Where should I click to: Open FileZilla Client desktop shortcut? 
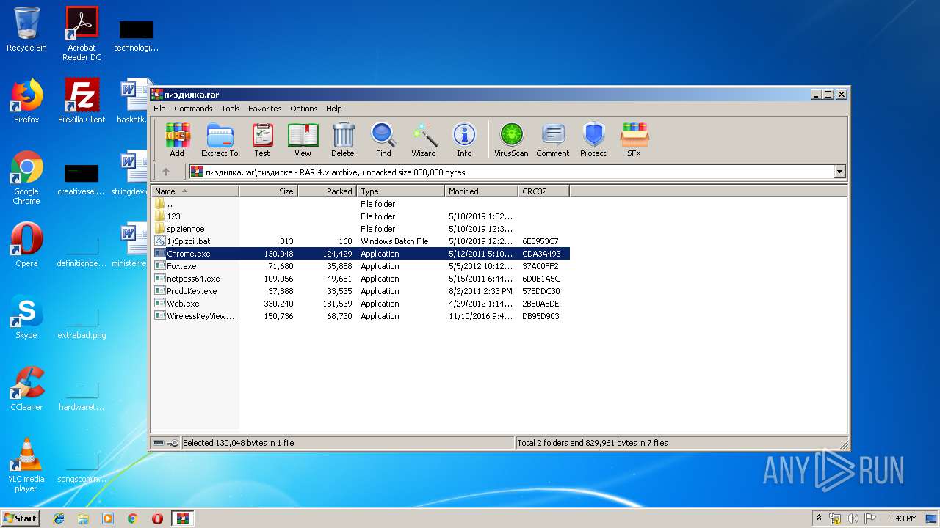(x=82, y=101)
